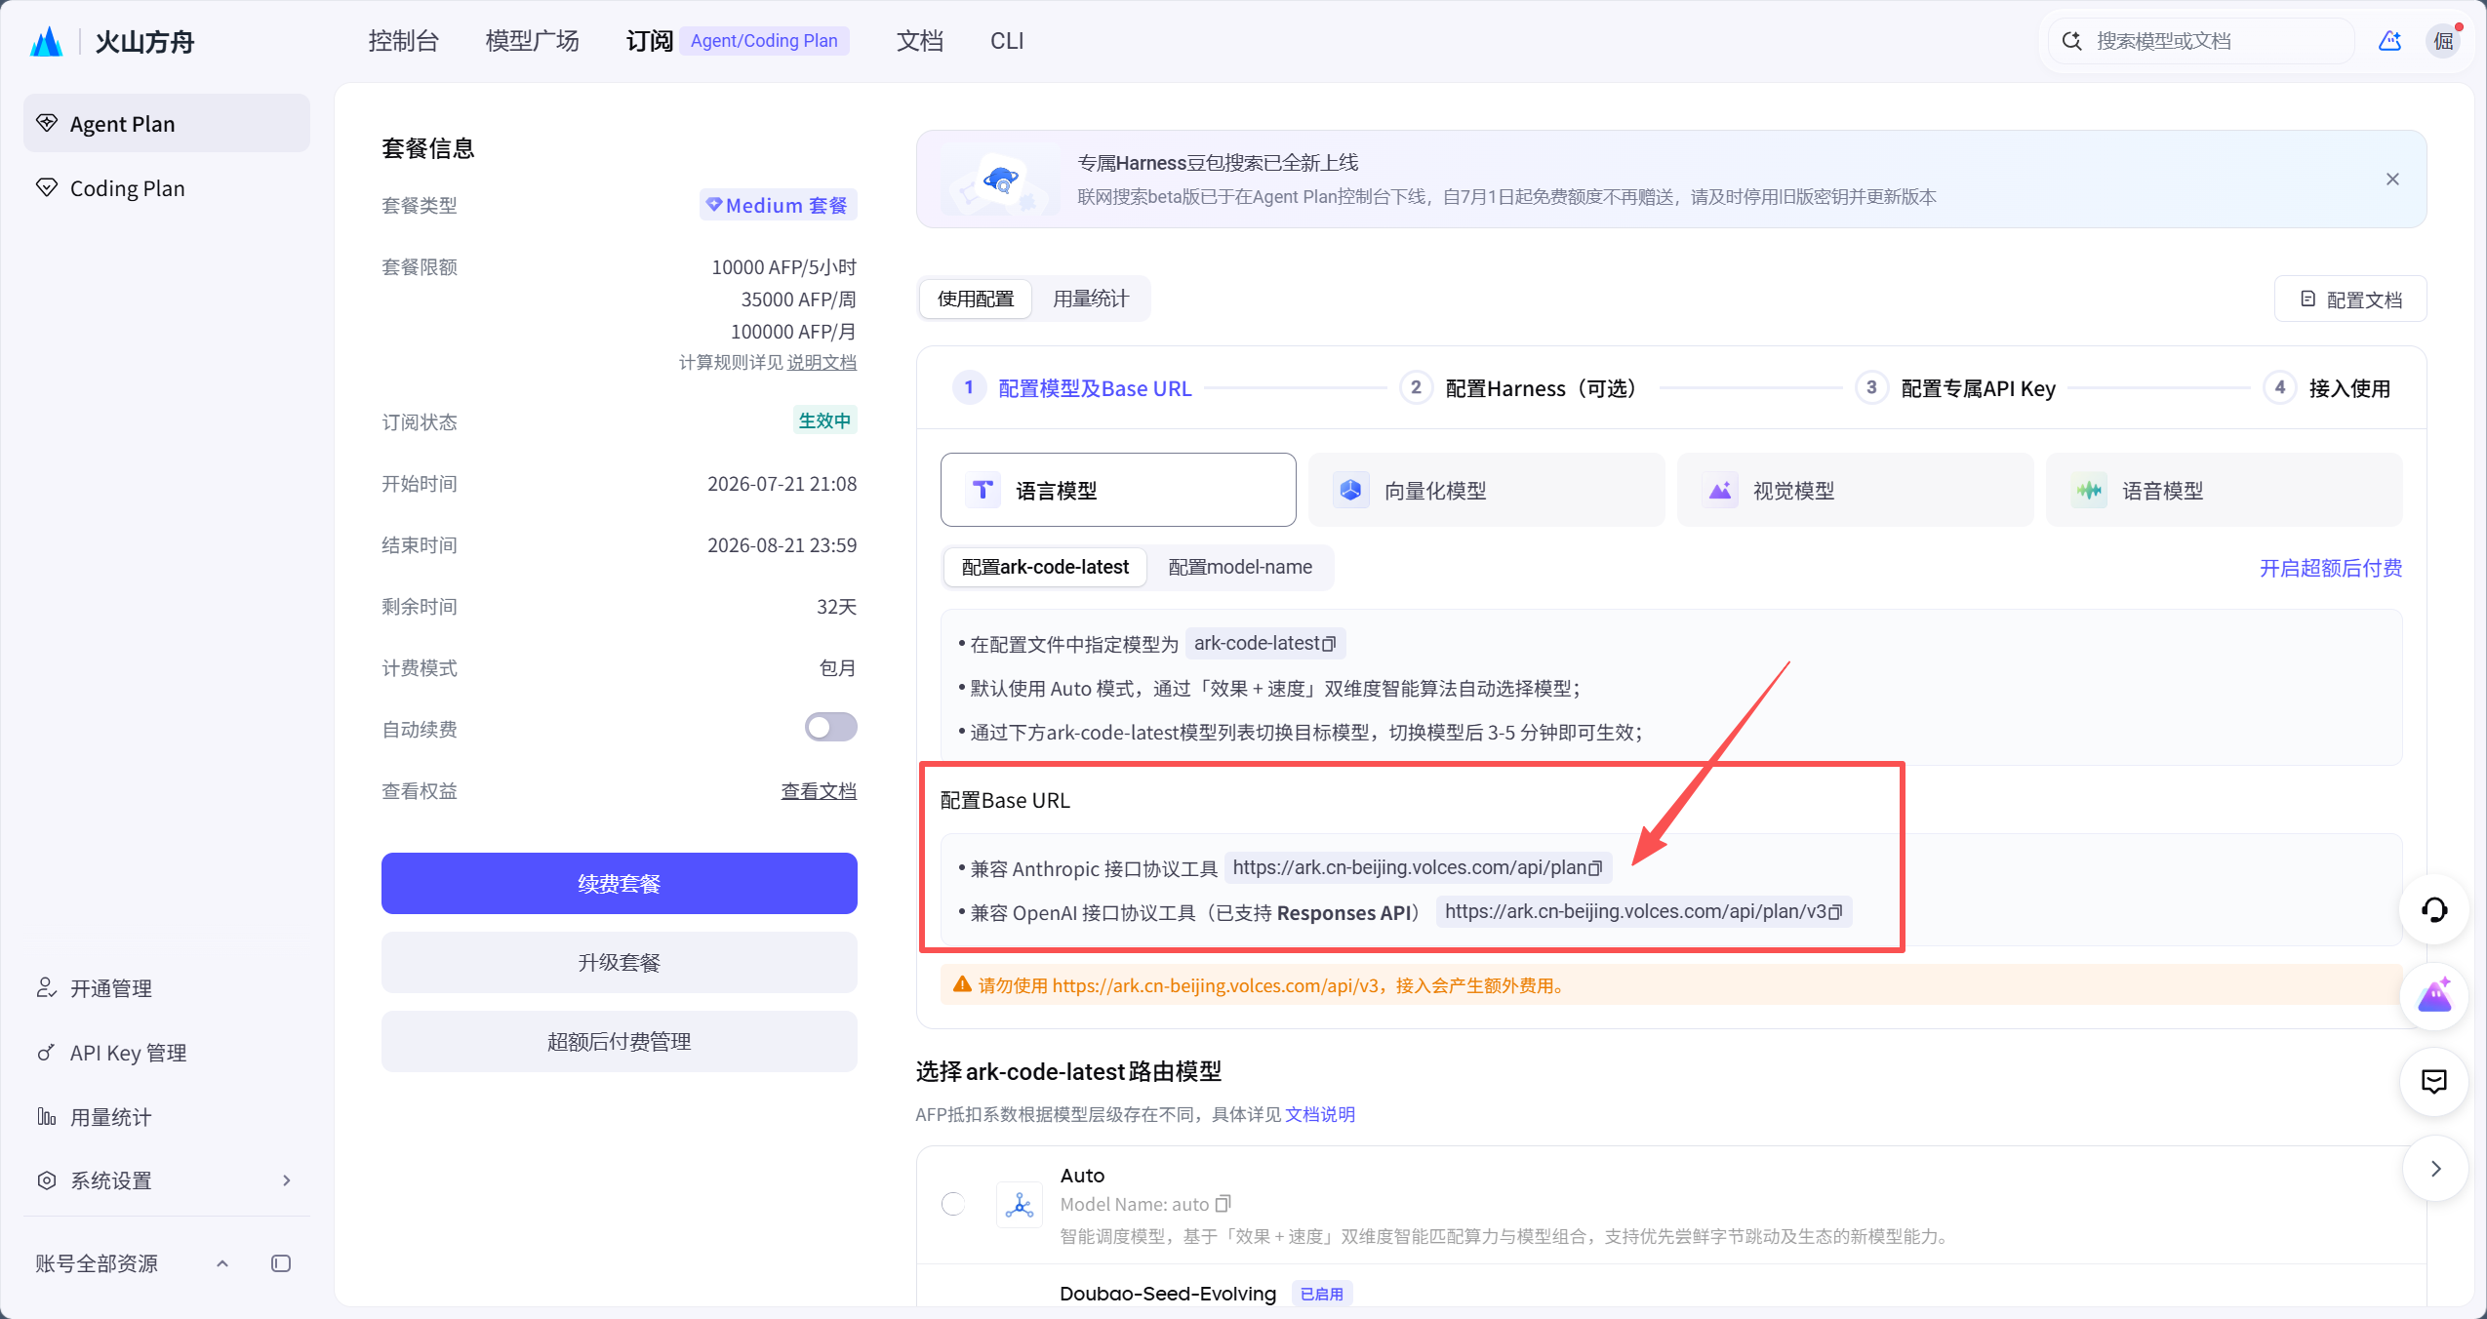Select the 向量化模型 type card

[x=1487, y=490]
